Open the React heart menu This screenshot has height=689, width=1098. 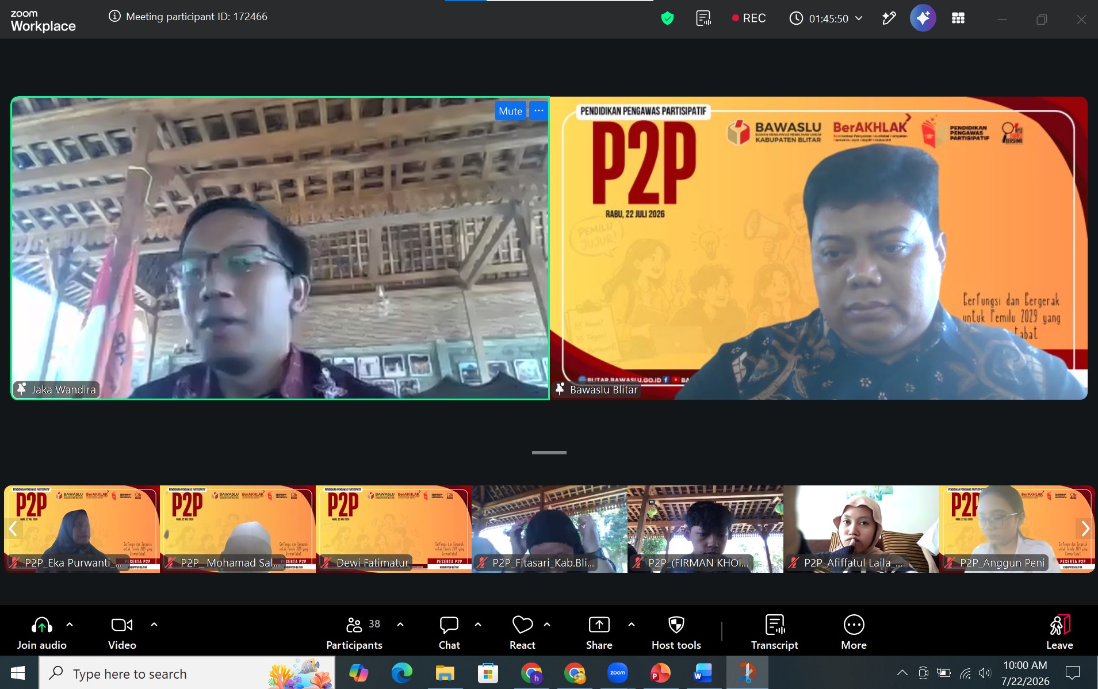pyautogui.click(x=522, y=633)
